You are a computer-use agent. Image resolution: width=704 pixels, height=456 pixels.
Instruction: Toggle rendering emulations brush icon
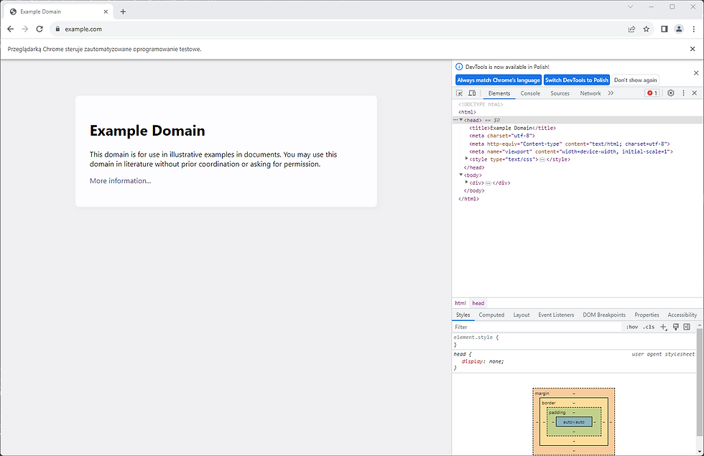(x=676, y=327)
